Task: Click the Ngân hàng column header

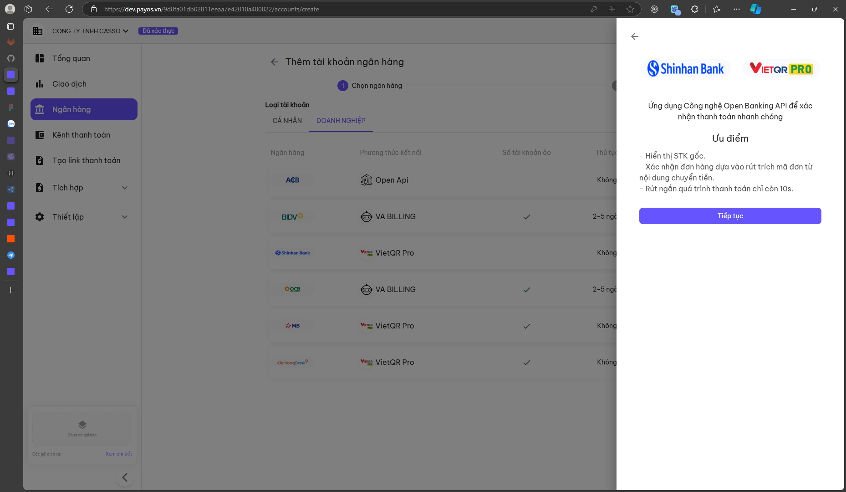Action: tap(287, 153)
